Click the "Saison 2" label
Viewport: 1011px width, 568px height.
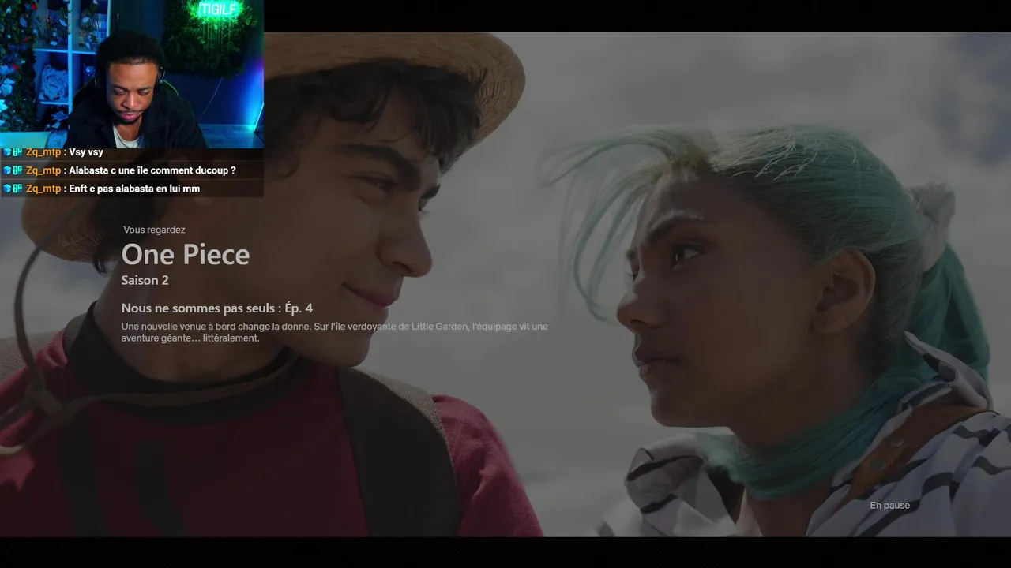(145, 280)
